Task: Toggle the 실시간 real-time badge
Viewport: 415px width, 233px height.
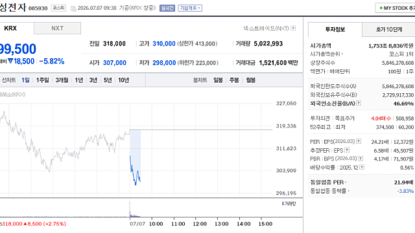Action: (x=167, y=8)
